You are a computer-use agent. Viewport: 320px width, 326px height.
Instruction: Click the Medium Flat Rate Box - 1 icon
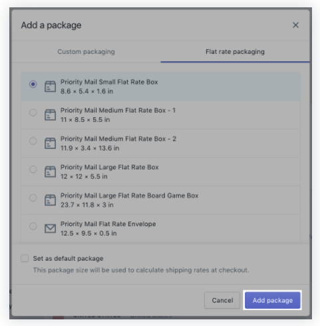click(x=50, y=115)
